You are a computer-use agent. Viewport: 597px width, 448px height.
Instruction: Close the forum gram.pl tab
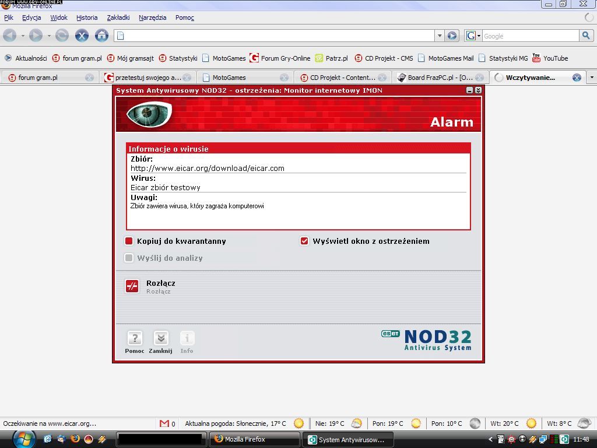(x=89, y=78)
